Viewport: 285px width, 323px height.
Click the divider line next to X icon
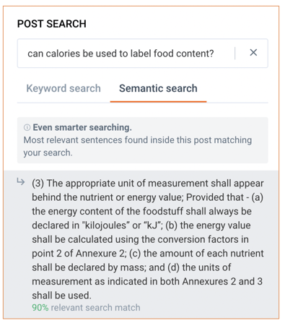tap(235, 53)
